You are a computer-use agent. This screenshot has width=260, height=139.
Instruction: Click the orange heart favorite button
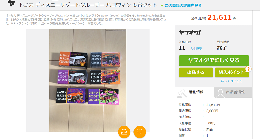pyautogui.click(x=140, y=132)
